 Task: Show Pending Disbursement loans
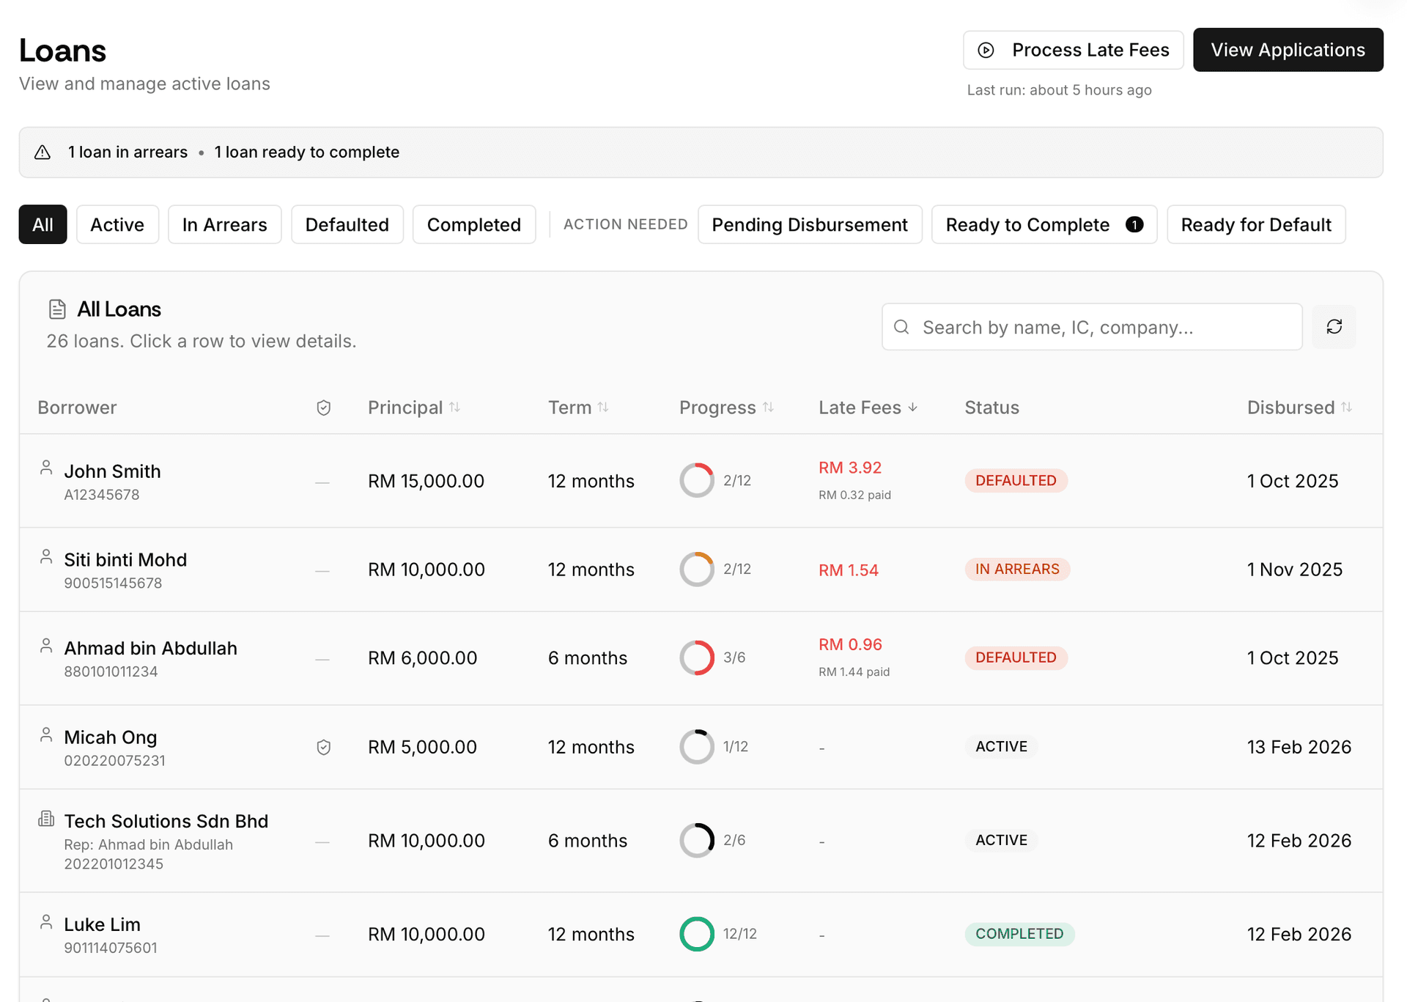tap(809, 224)
